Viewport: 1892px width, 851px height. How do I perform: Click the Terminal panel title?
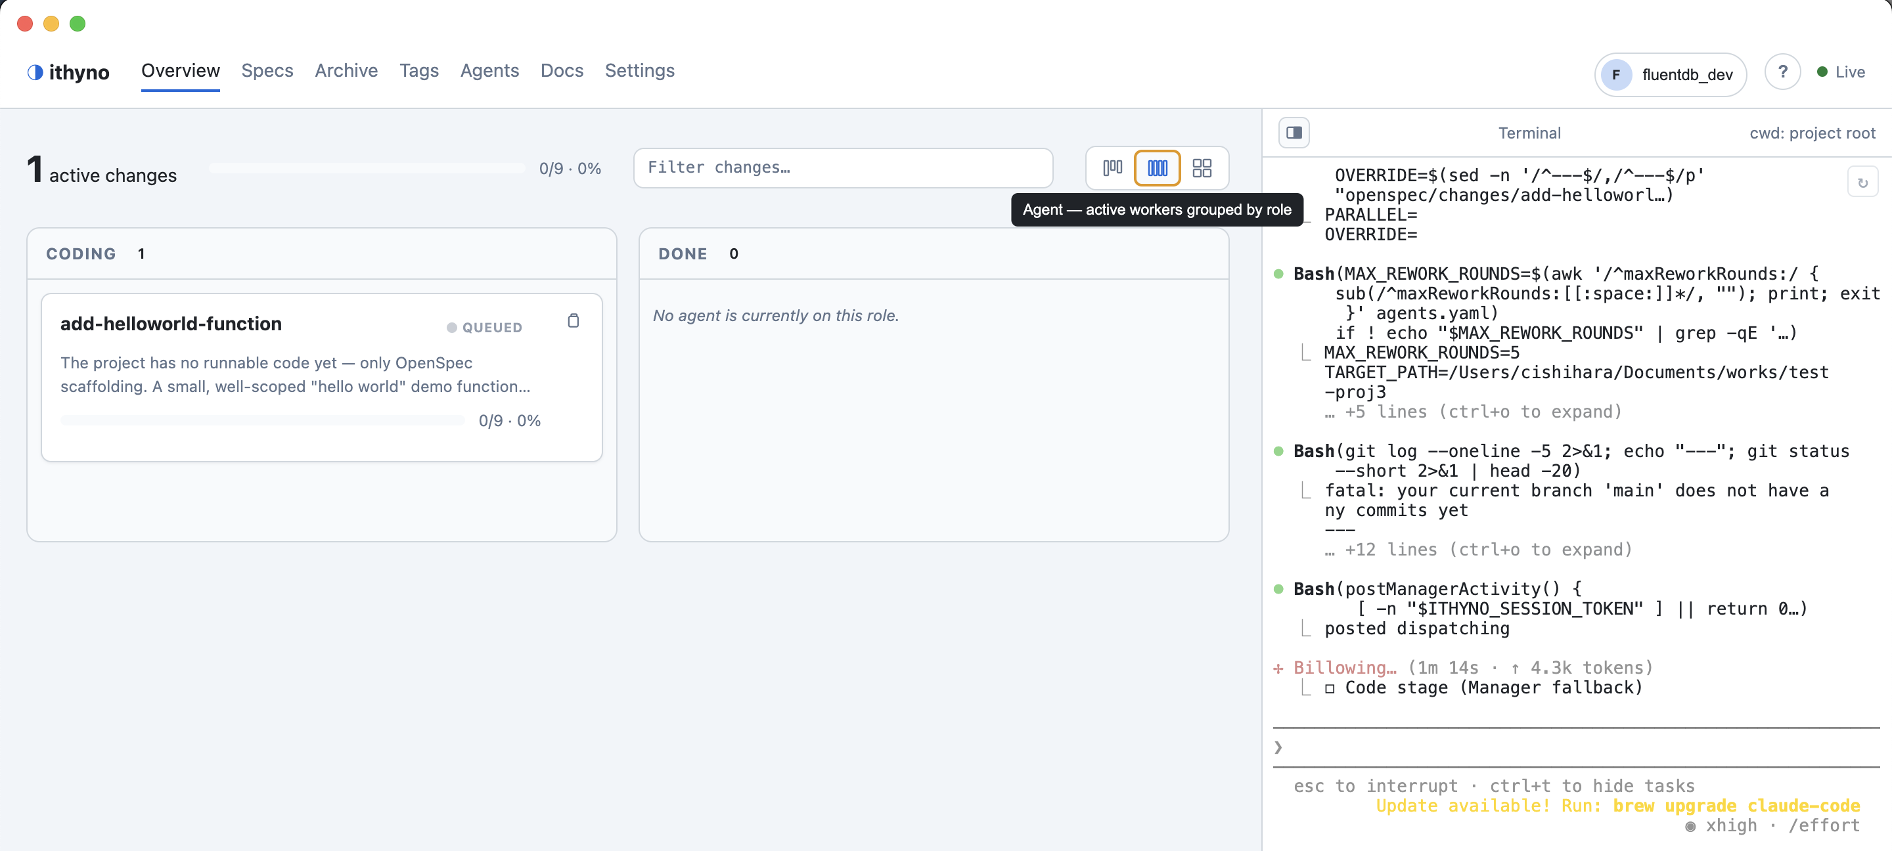[1529, 133]
